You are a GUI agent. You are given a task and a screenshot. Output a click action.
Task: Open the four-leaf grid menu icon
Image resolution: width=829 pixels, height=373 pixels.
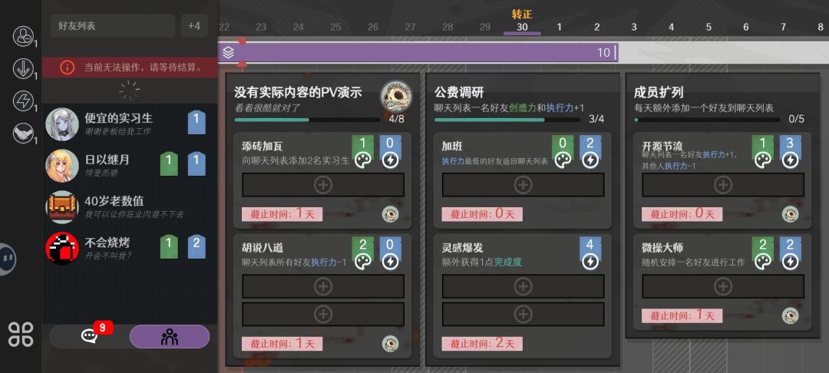pyautogui.click(x=21, y=334)
